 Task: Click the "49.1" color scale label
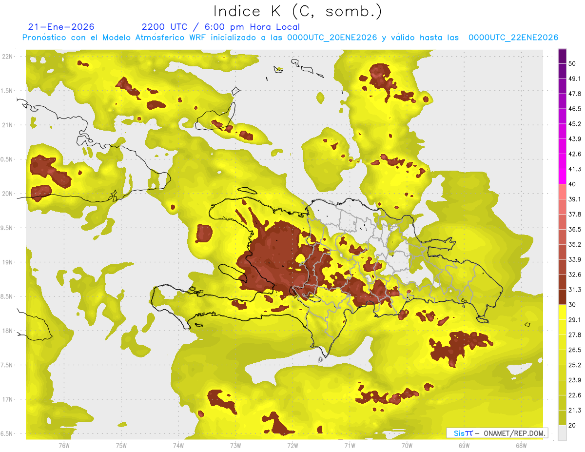[x=575, y=79]
